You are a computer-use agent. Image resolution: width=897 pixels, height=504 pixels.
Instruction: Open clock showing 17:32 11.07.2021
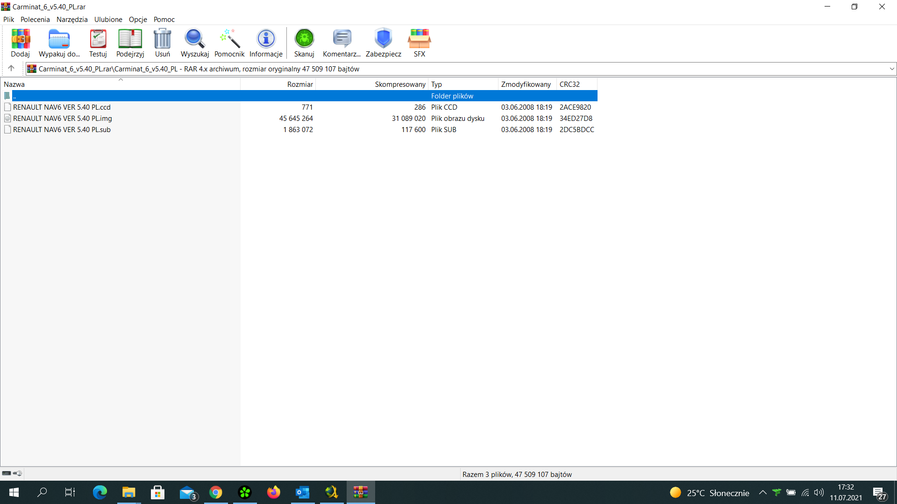coord(846,492)
